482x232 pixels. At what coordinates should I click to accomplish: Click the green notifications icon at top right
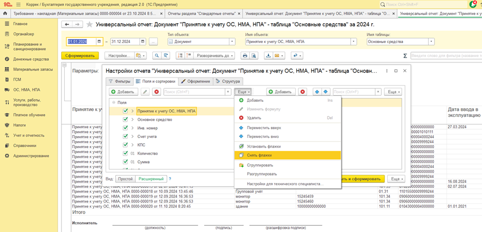(473, 4)
